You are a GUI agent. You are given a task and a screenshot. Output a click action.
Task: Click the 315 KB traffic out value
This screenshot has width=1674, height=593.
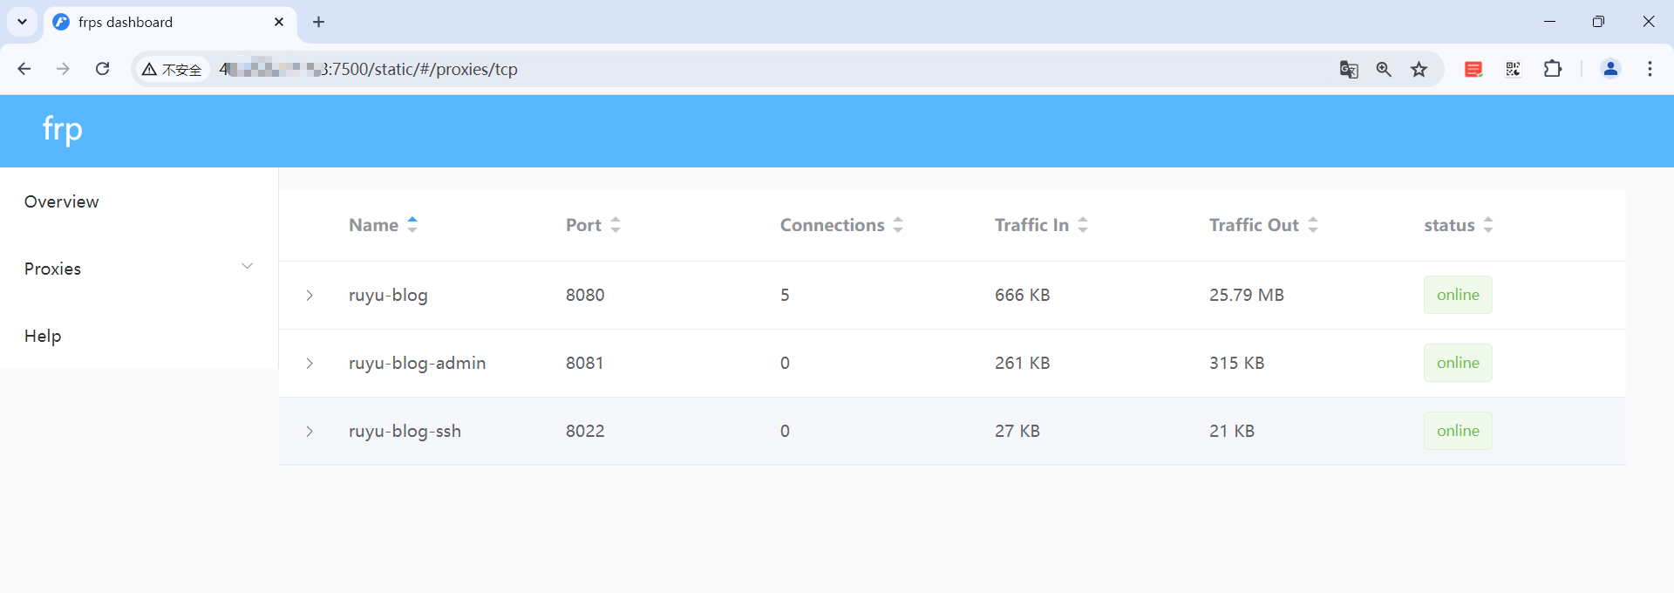point(1237,363)
